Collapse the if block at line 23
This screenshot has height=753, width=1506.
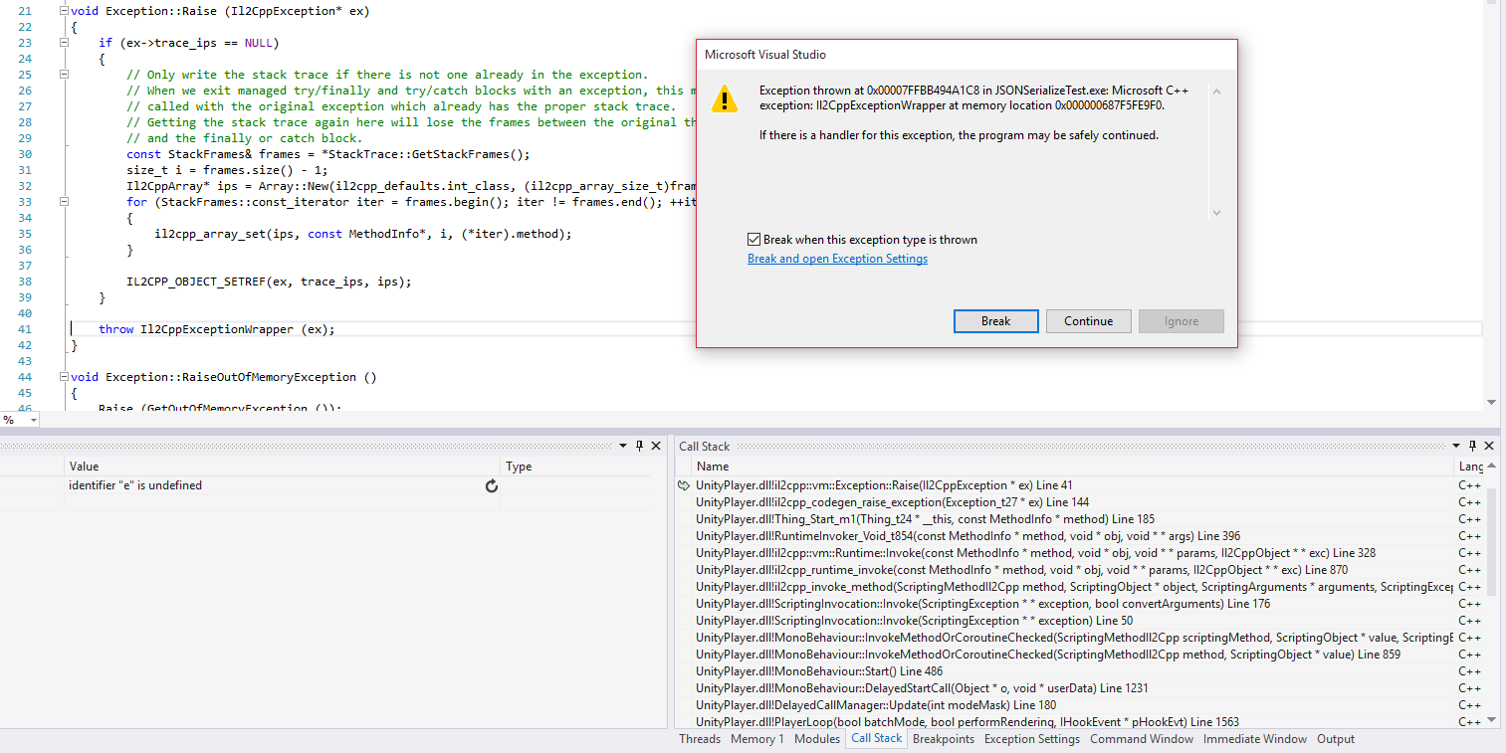[64, 43]
